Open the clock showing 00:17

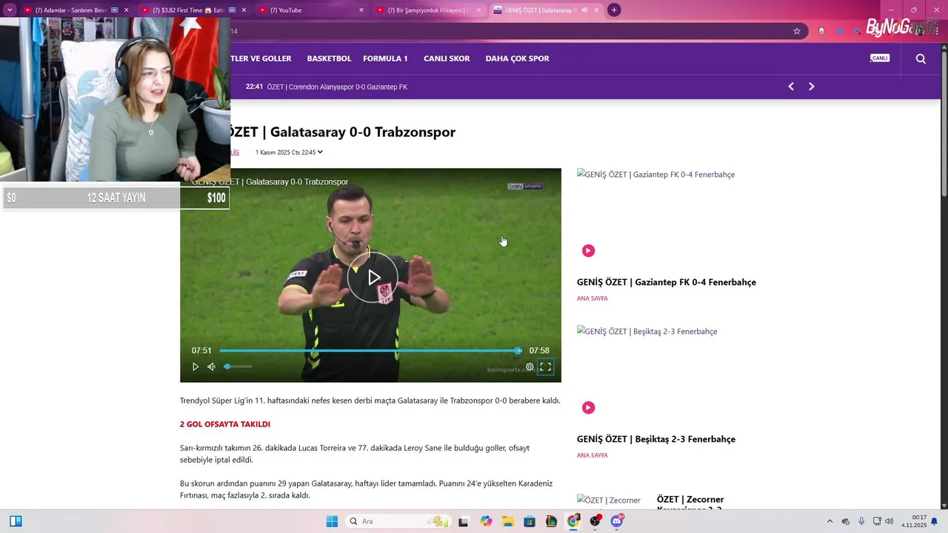(914, 521)
